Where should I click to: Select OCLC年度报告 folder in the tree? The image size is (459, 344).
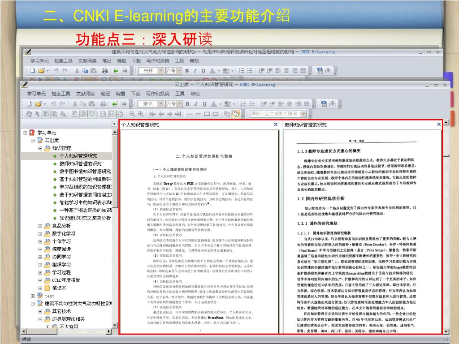coord(66,280)
